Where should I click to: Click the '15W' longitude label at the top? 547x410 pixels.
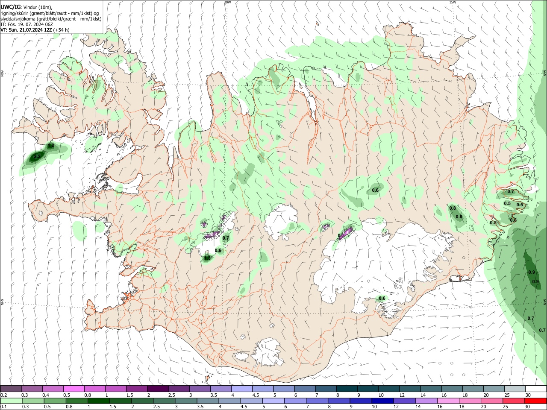(x=453, y=2)
